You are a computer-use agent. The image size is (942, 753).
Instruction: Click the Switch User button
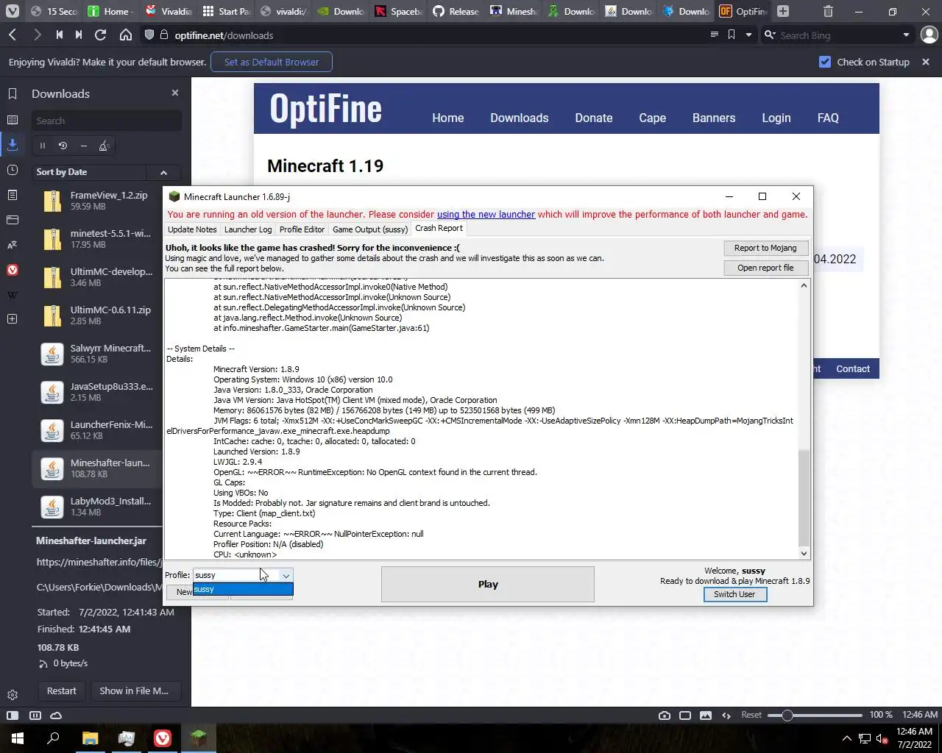[734, 594]
